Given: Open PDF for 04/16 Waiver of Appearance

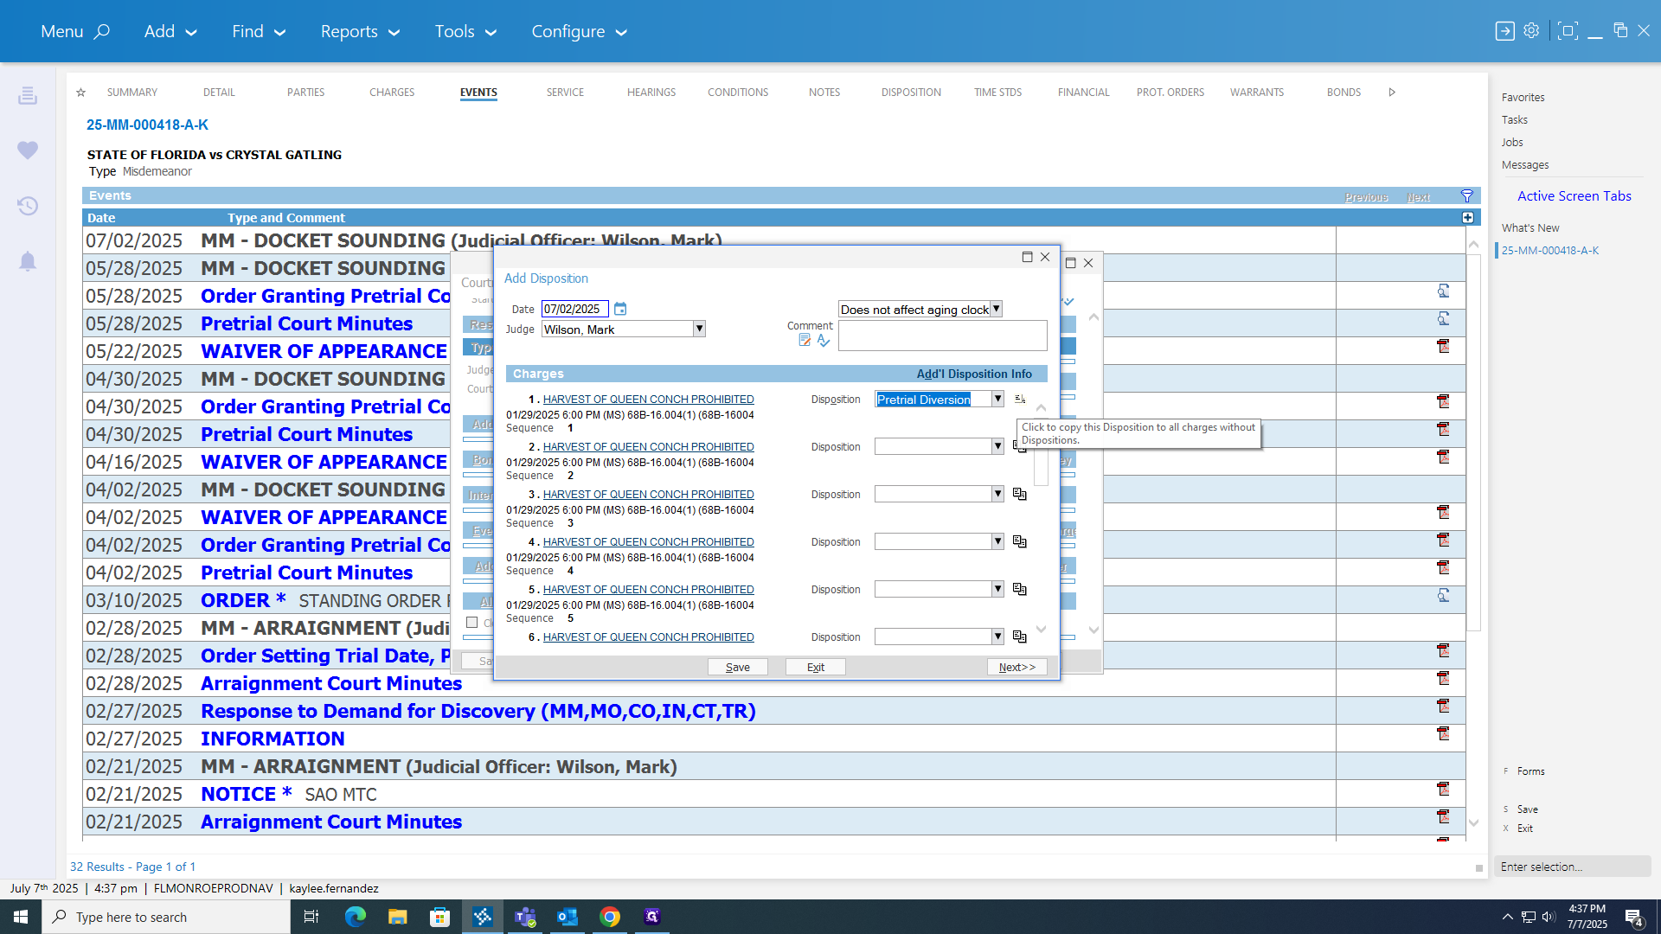Looking at the screenshot, I should pyautogui.click(x=1443, y=457).
